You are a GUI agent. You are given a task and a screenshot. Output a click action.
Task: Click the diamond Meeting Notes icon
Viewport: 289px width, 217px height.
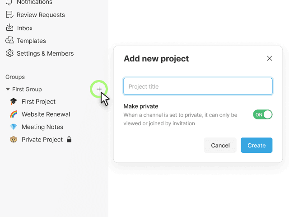pyautogui.click(x=14, y=127)
